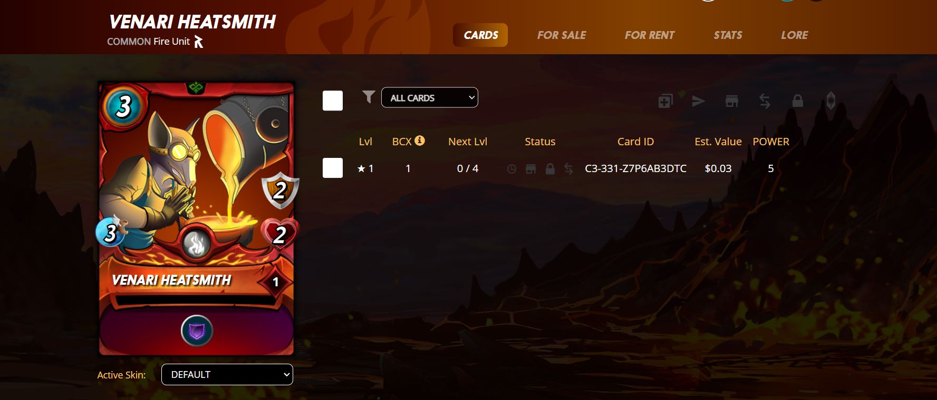Click the rent cards arrows icon in toolbar
937x400 pixels.
pos(765,101)
